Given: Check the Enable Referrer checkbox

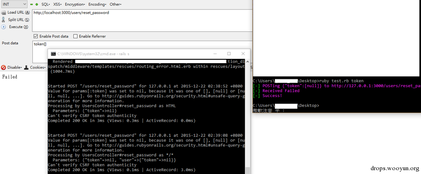Looking at the screenshot, I should [75, 36].
